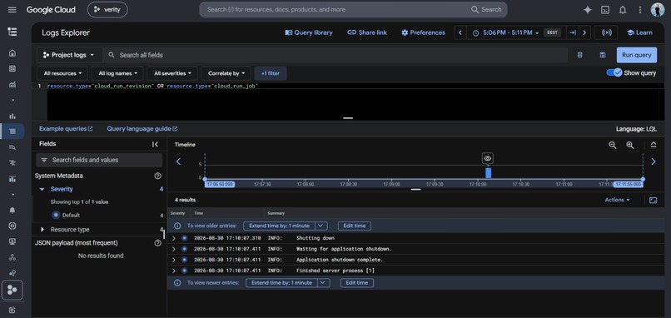The height and width of the screenshot is (318, 671).
Task: Zoom in the timeline
Action: pos(630,145)
